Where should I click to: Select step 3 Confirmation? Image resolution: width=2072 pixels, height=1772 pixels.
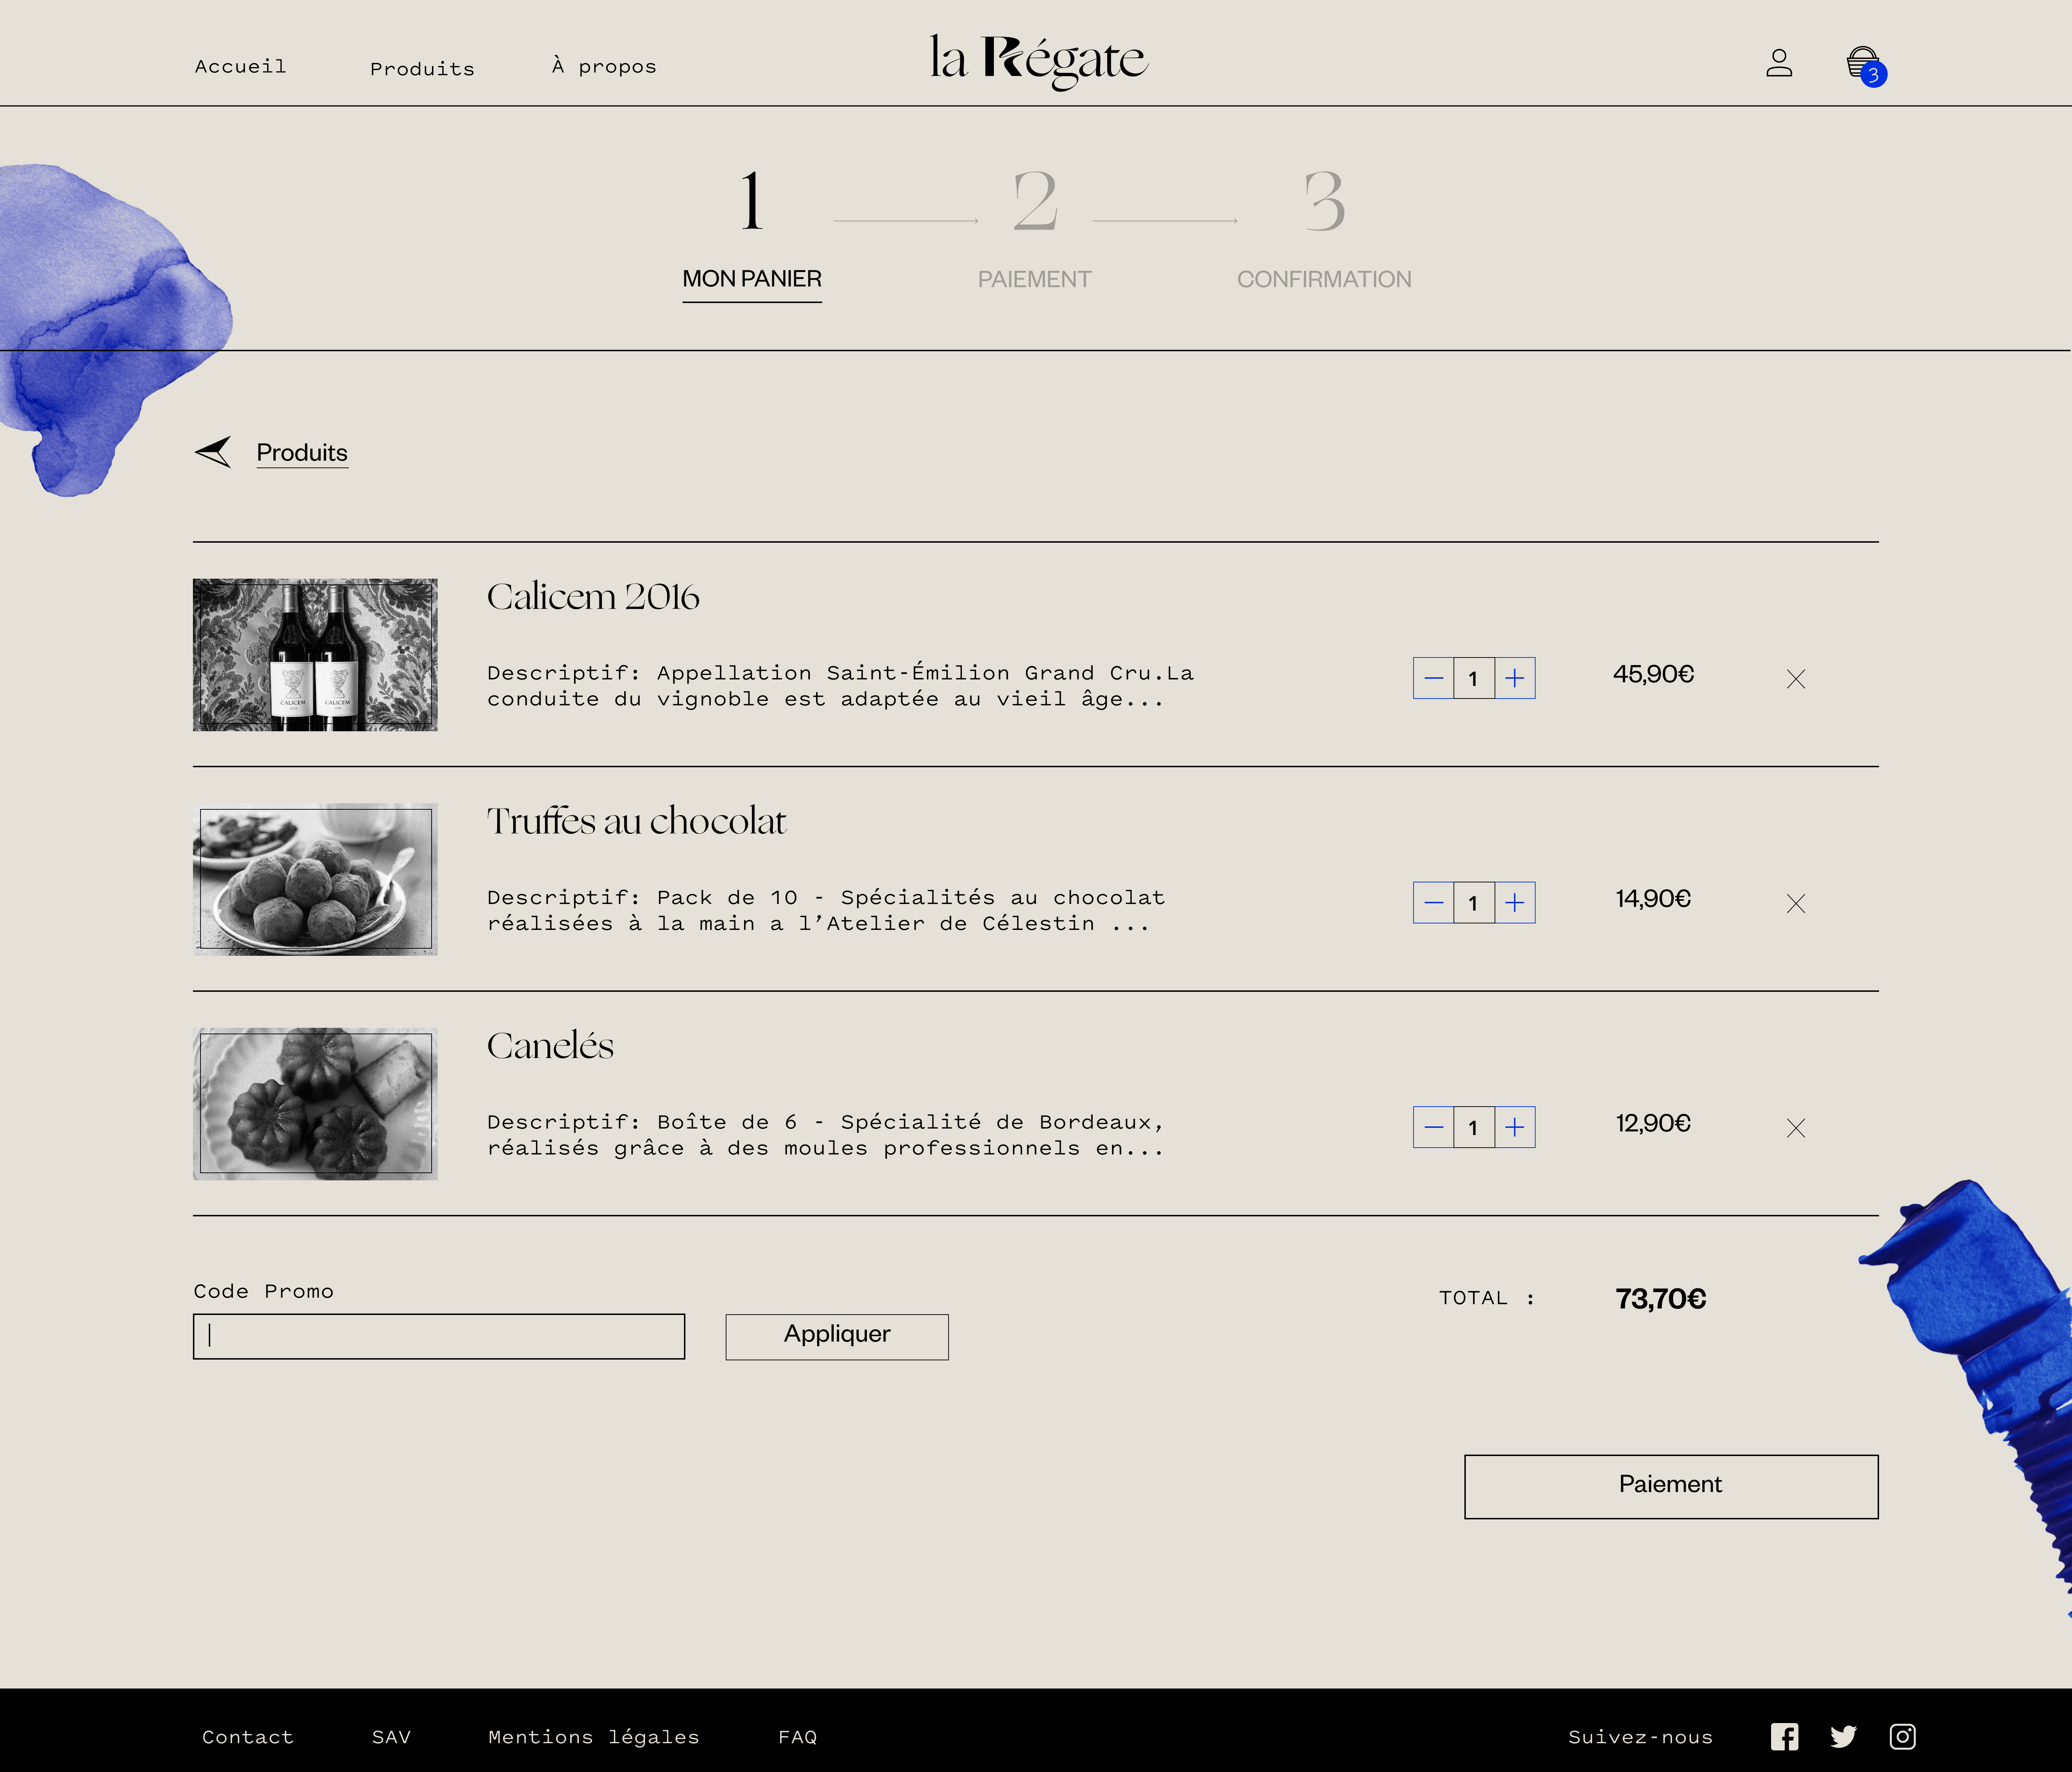(x=1324, y=230)
